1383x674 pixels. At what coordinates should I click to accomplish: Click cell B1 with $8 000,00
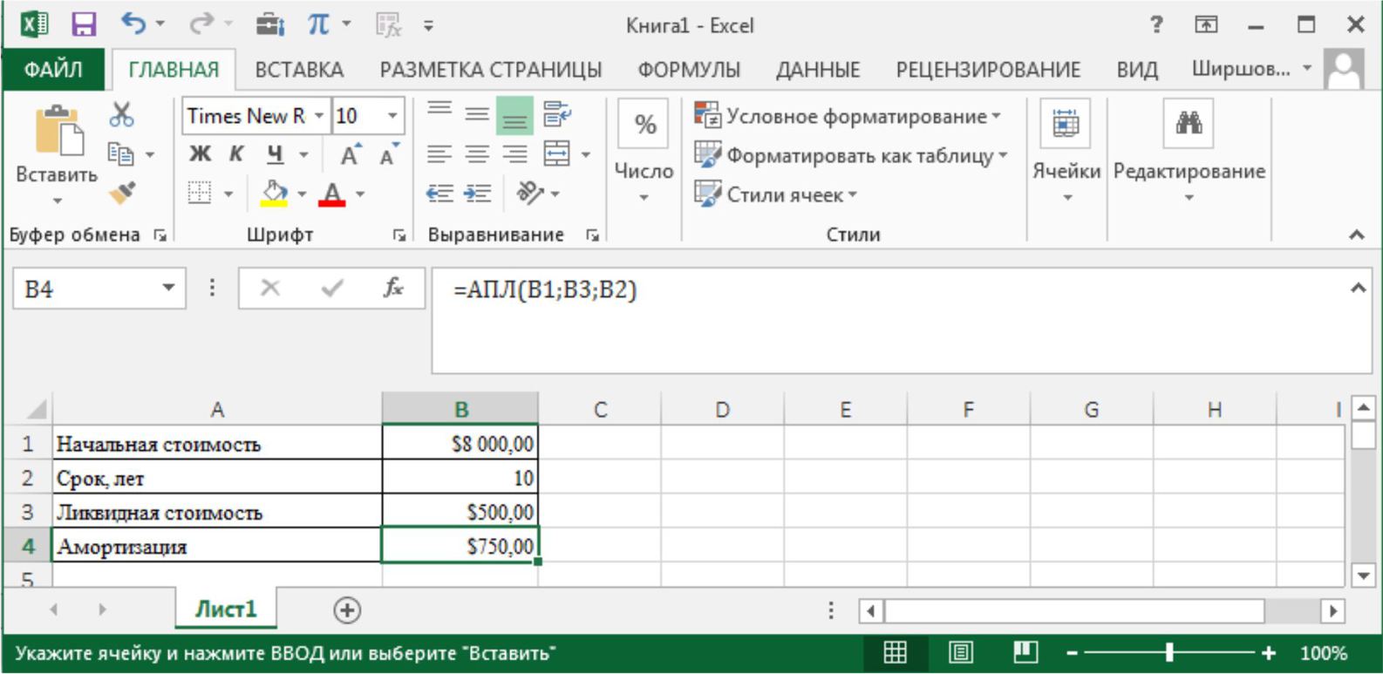460,443
